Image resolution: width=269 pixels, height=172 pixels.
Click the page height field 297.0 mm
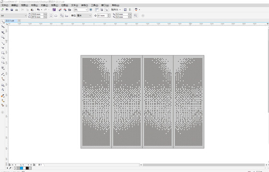(x=37, y=17)
